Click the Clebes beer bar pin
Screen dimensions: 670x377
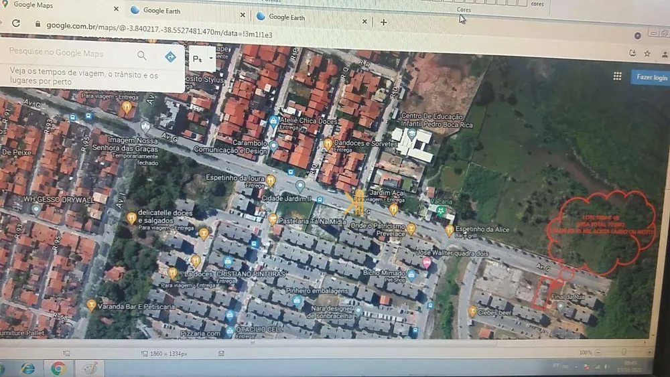472,311
